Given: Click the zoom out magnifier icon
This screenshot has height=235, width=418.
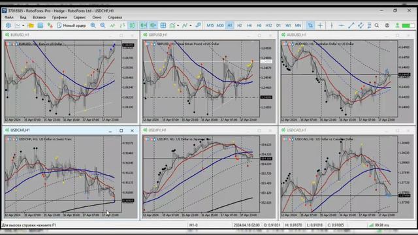Looking at the screenshot, I should (x=103, y=25).
